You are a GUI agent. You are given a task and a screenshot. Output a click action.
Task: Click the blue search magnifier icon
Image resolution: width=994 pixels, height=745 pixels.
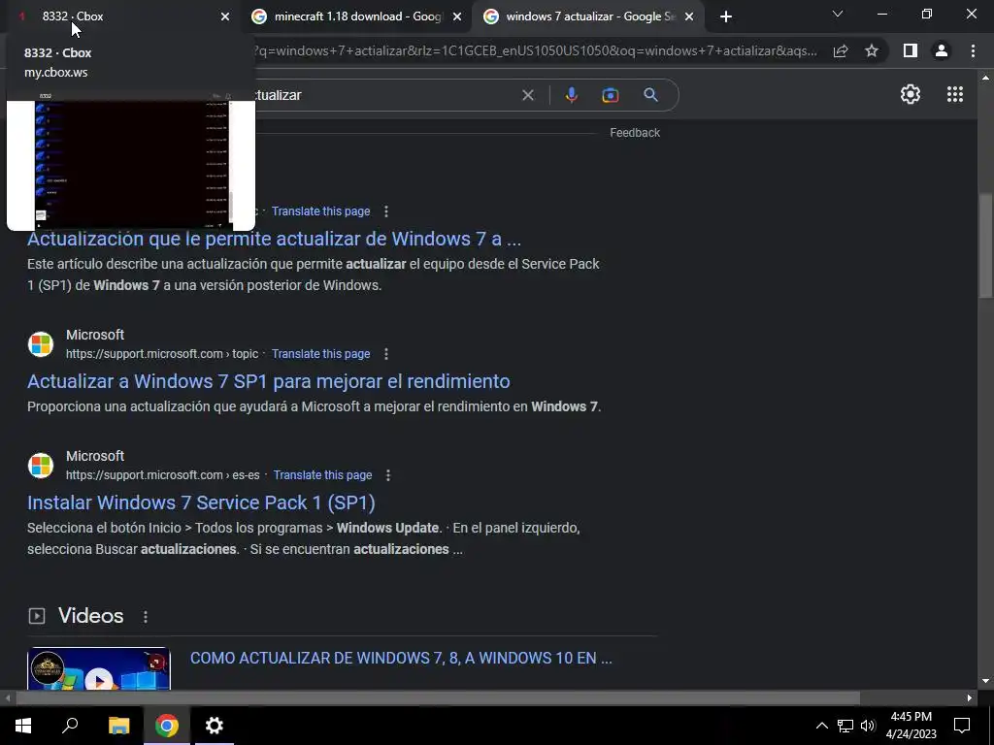tap(650, 95)
